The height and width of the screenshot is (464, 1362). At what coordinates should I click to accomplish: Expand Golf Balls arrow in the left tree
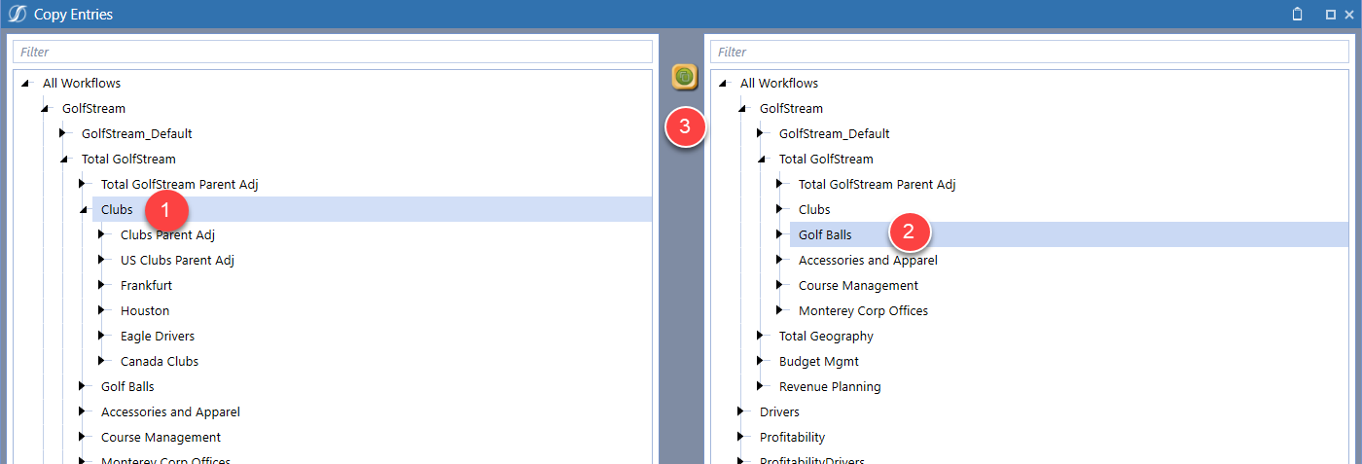pyautogui.click(x=83, y=386)
